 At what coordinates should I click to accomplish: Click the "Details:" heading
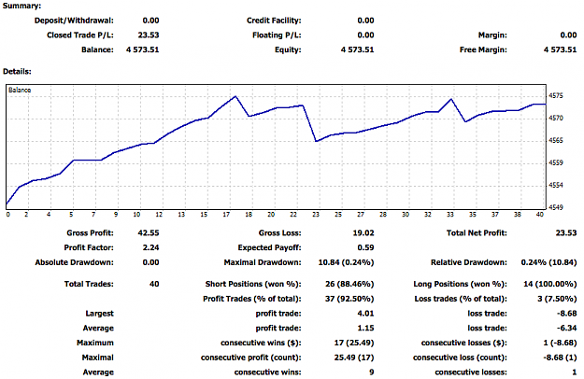point(17,71)
